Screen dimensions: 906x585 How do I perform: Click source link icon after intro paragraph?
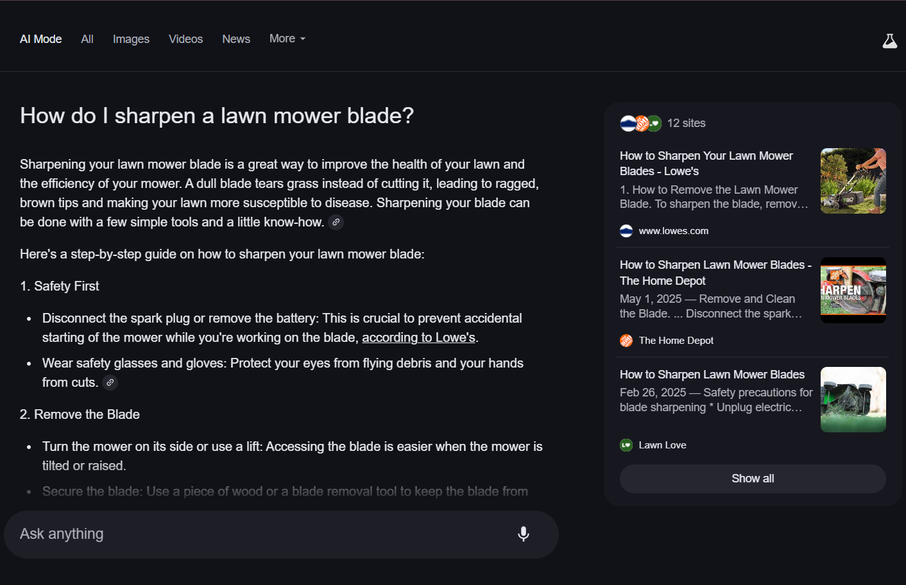point(336,222)
